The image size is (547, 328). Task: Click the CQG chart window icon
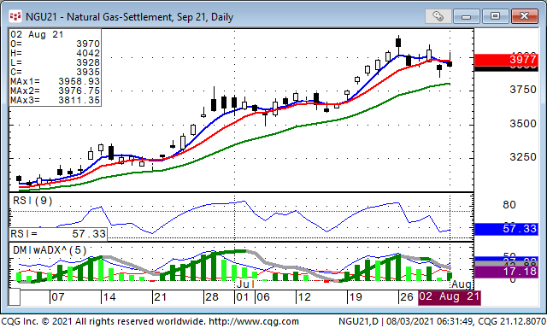click(x=15, y=16)
